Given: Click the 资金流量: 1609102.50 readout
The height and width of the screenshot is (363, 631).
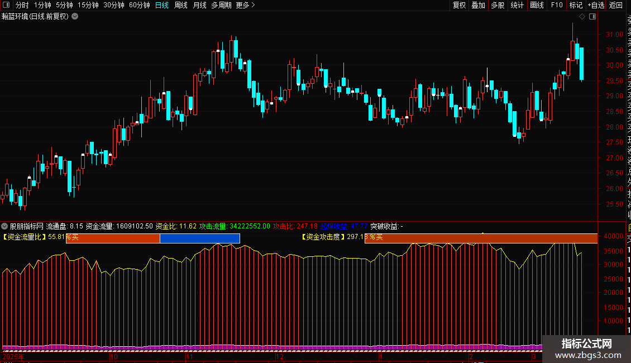Looking at the screenshot, I should (x=119, y=226).
